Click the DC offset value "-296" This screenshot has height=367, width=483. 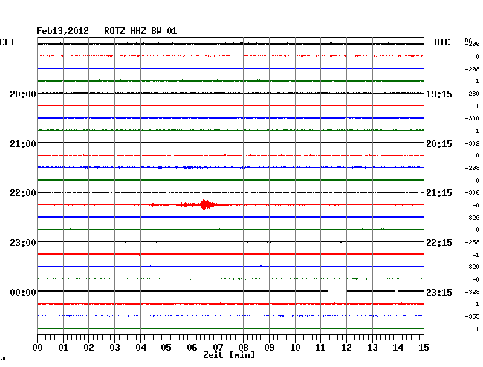click(x=472, y=44)
